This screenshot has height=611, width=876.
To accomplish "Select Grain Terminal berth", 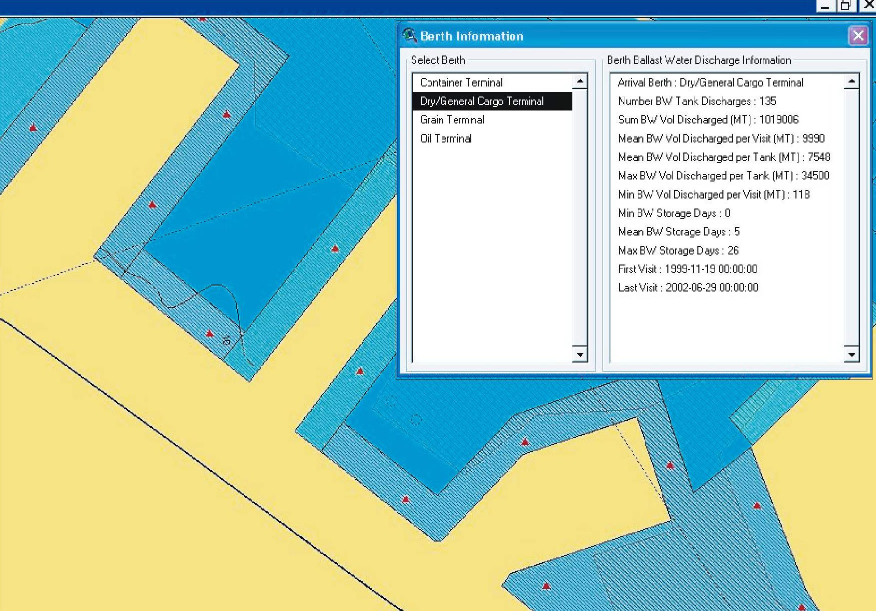I will click(452, 120).
